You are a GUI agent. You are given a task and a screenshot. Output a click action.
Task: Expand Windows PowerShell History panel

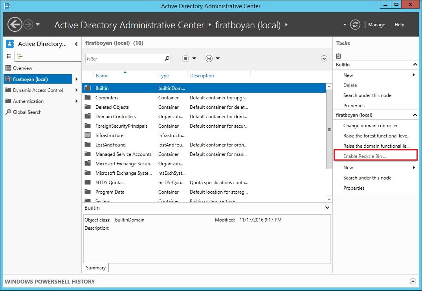point(413,281)
